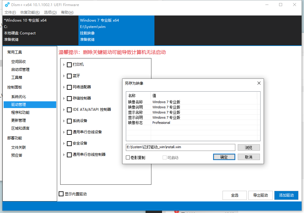Screen dimensions: 304x213
Task: Enable the 显示内置驱动 checkbox
Action: 61,194
